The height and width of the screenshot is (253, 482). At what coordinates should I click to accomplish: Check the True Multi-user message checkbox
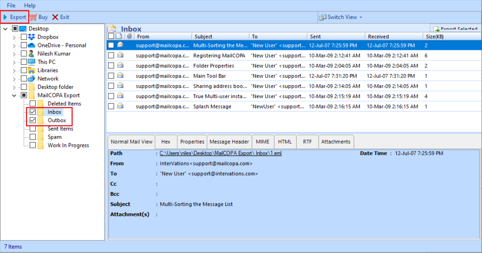111,96
